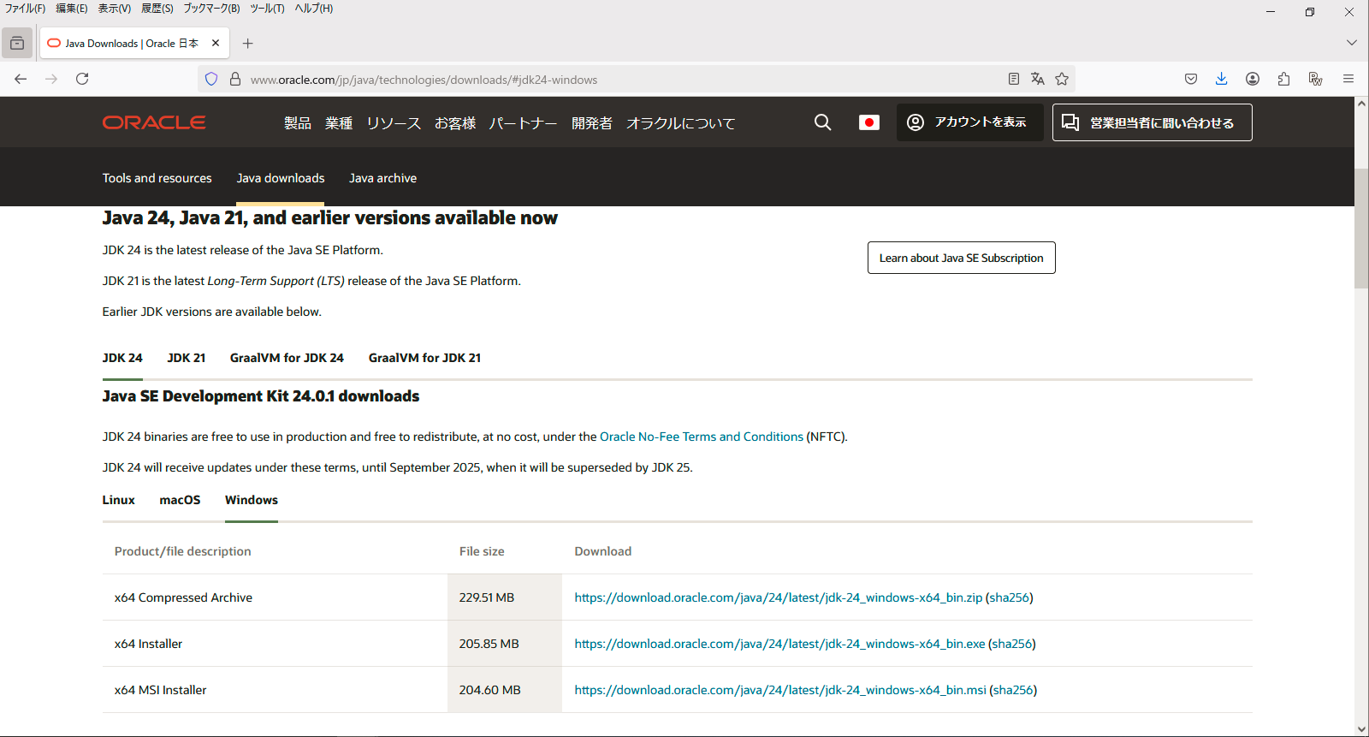Viewport: 1369px width, 737px height.
Task: Open the Firefox hamburger menu
Action: (x=1348, y=79)
